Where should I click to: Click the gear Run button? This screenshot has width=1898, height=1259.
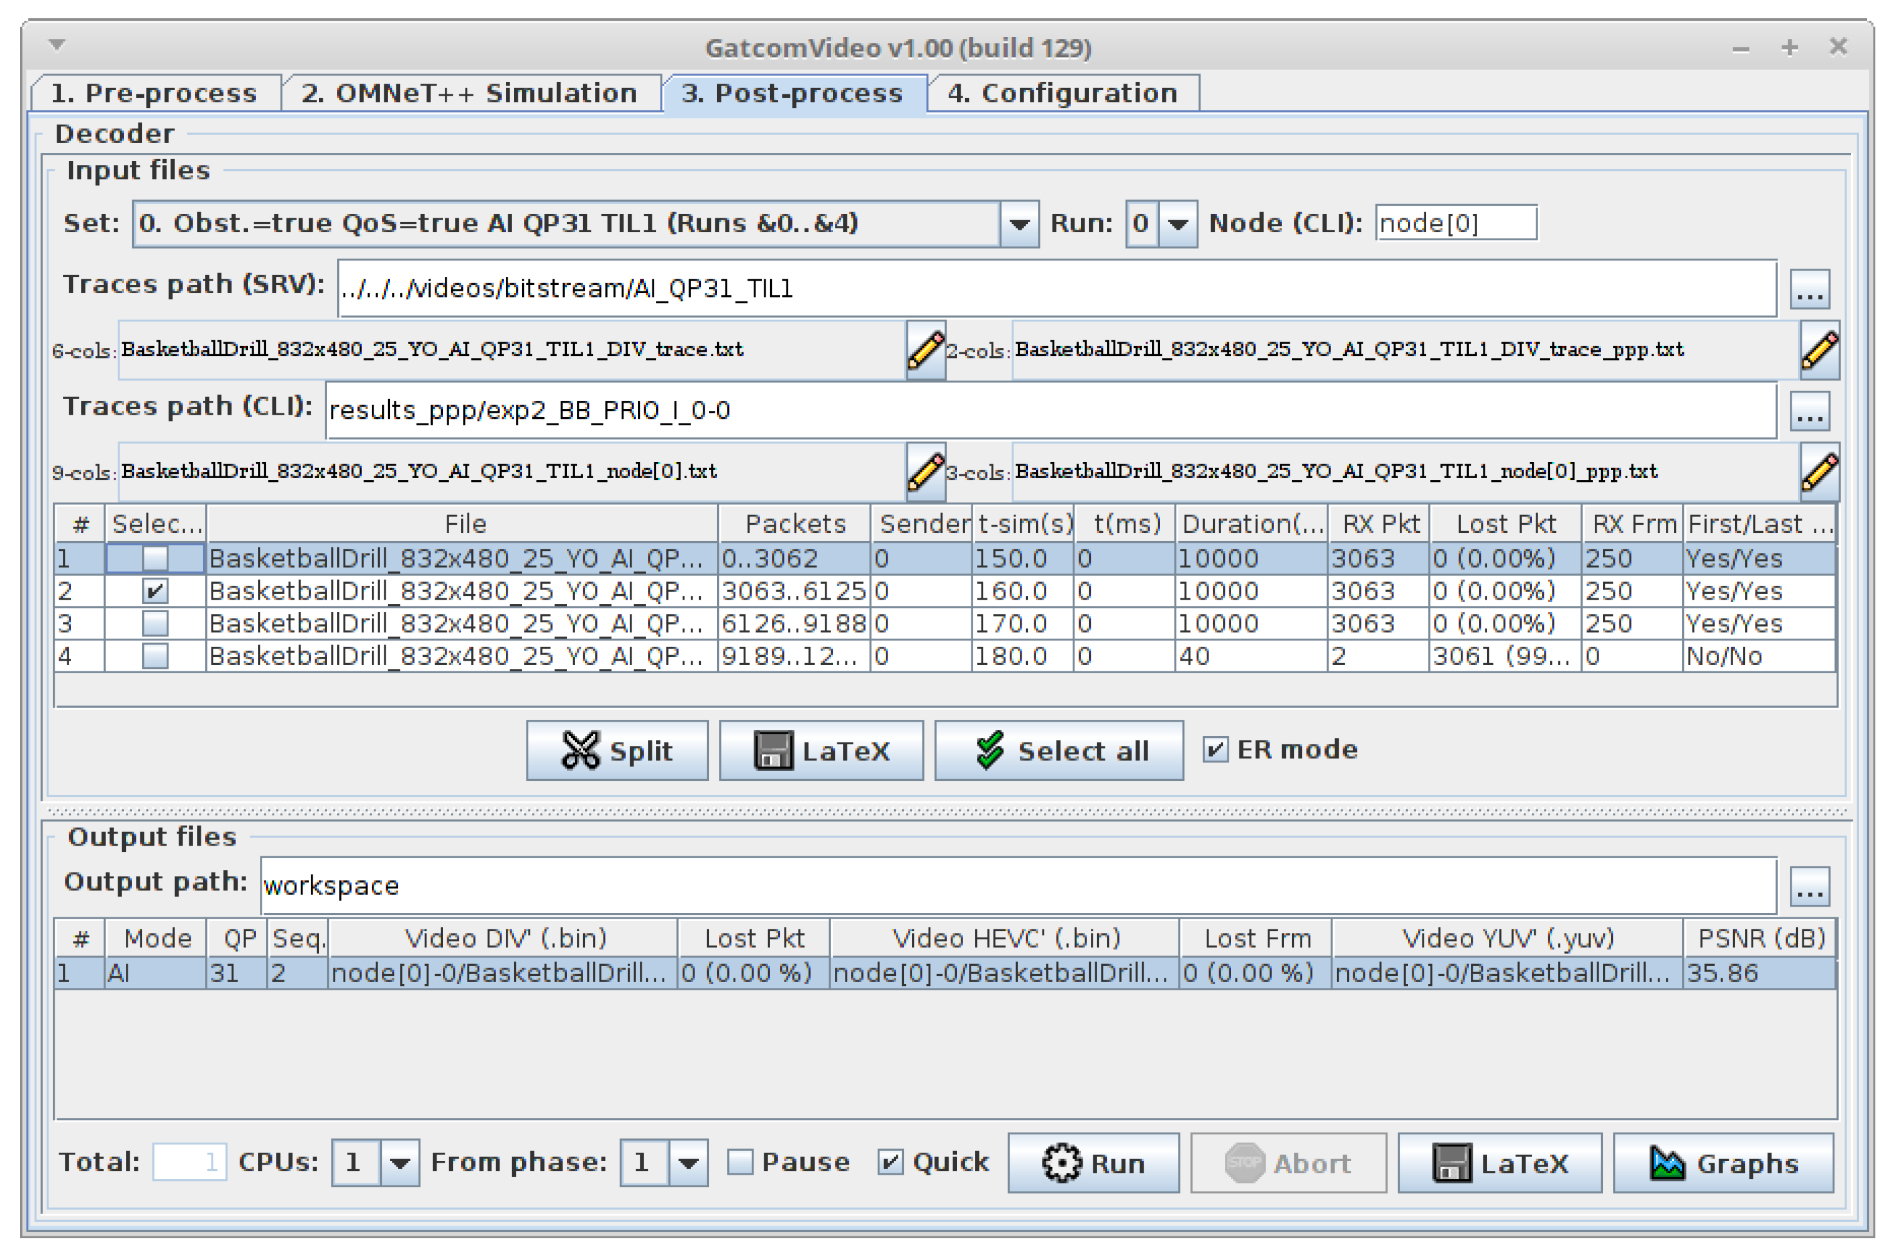pos(1093,1163)
